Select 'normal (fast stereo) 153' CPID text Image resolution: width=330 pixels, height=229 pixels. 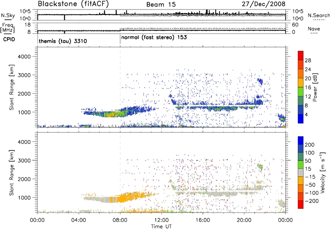(x=154, y=37)
